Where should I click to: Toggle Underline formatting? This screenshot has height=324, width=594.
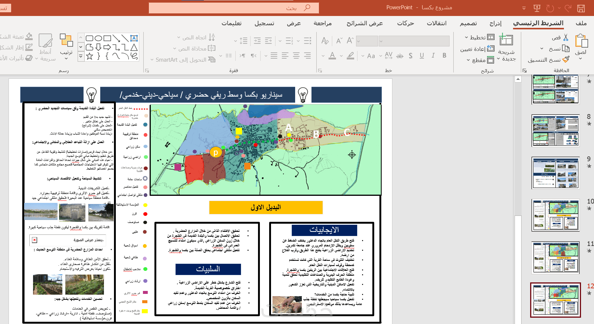[x=422, y=56]
